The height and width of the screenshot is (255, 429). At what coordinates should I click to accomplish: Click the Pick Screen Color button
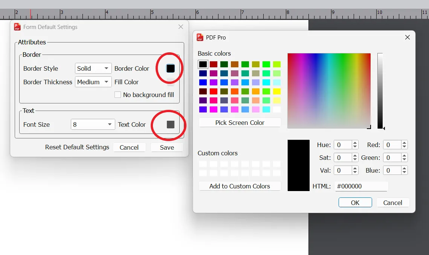coord(240,123)
